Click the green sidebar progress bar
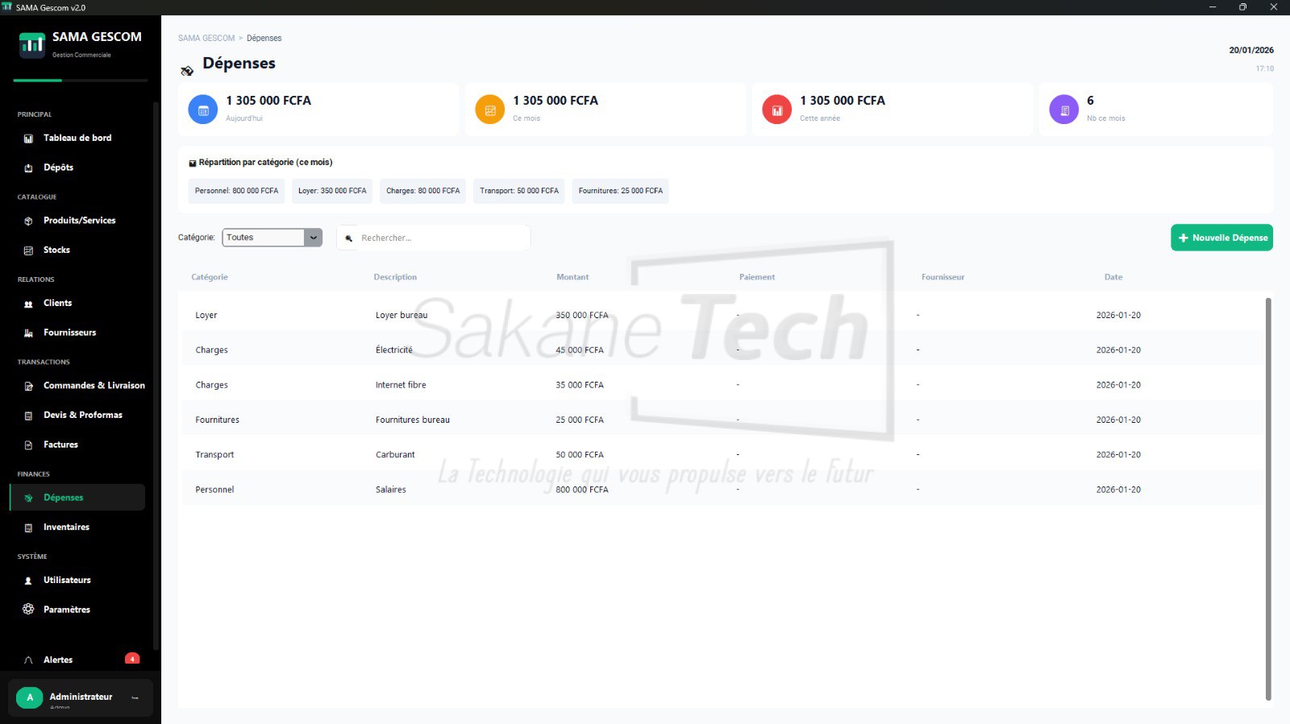The height and width of the screenshot is (724, 1290). coord(37,81)
